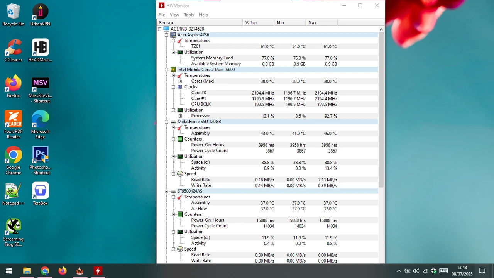Click the 92.7 % processor max value
Screen dimensions: 494x278
point(330,116)
